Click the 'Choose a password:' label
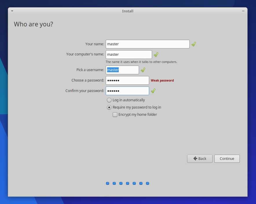Image resolution: width=256 pixels, height=204 pixels. 88,80
